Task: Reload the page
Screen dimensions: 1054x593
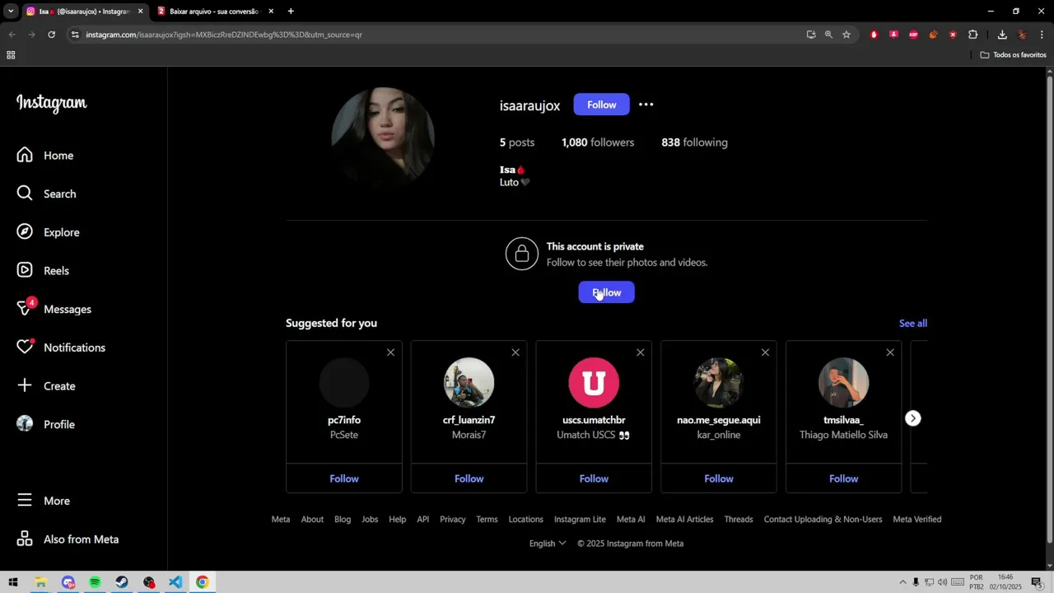Action: pos(51,35)
